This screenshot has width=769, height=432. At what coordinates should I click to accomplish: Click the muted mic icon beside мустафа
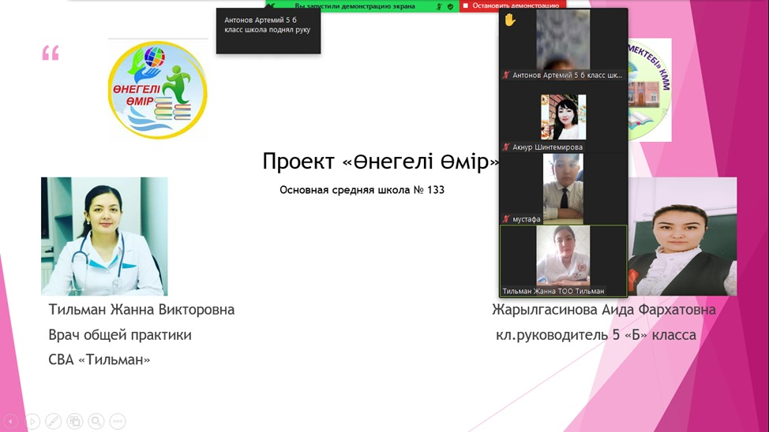pos(507,219)
